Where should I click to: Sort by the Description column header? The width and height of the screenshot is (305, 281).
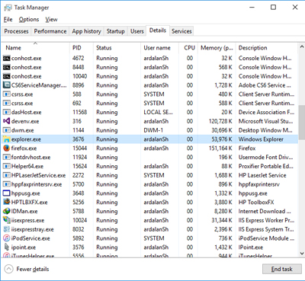tap(266, 48)
